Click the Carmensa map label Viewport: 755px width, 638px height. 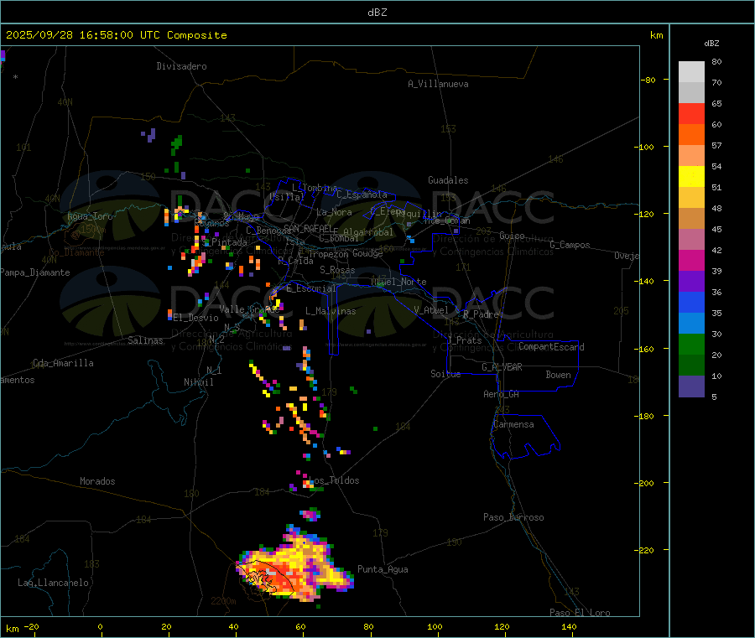[513, 424]
